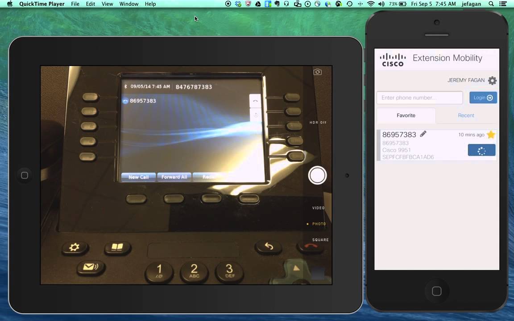Viewport: 514px width, 321px height.
Task: Open the Window menu
Action: (x=129, y=4)
